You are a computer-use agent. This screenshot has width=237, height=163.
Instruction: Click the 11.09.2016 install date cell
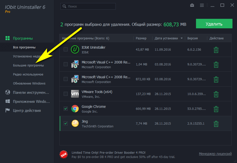pyautogui.click(x=163, y=50)
